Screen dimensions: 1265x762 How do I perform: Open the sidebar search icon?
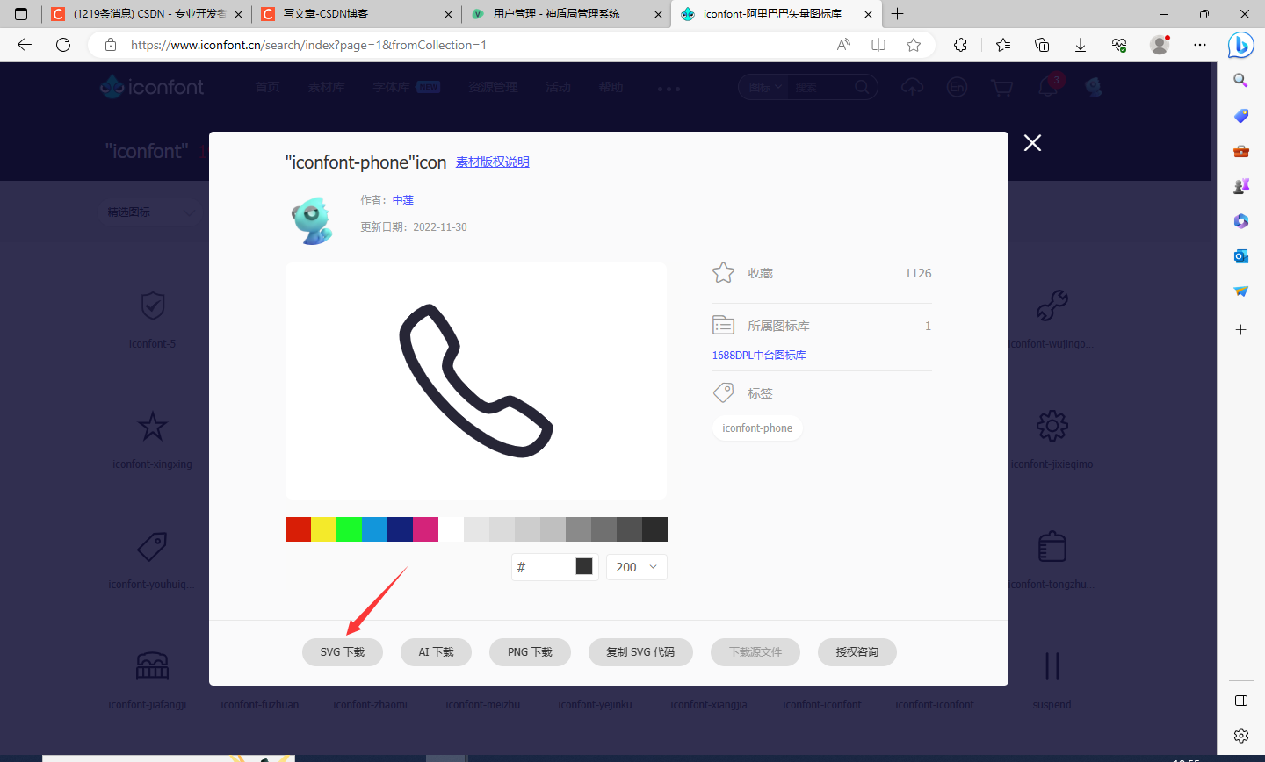(x=1240, y=80)
